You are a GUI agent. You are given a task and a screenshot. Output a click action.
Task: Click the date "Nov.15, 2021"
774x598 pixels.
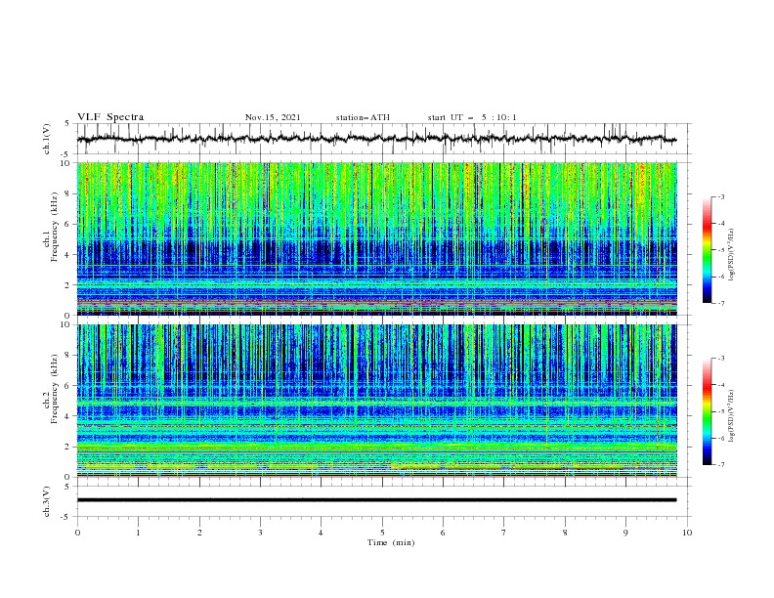(273, 117)
